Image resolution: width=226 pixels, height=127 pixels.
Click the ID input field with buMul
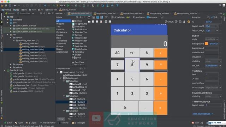(213, 22)
